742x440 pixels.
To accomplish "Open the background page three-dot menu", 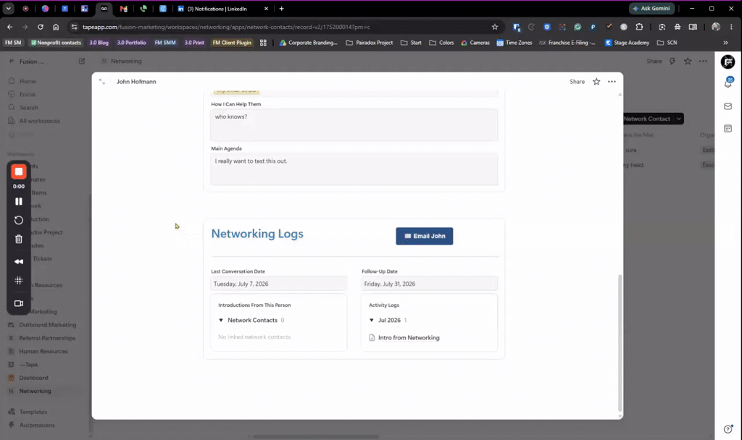I will 703,61.
